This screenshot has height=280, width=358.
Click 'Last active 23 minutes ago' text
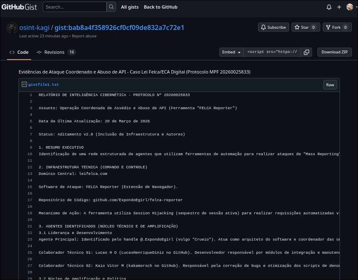pyautogui.click(x=43, y=36)
